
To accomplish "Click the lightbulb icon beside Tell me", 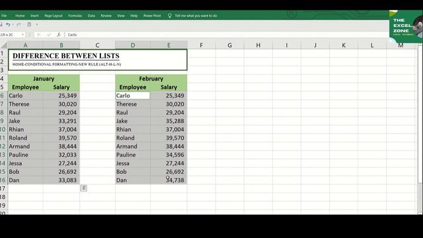I will pyautogui.click(x=169, y=16).
